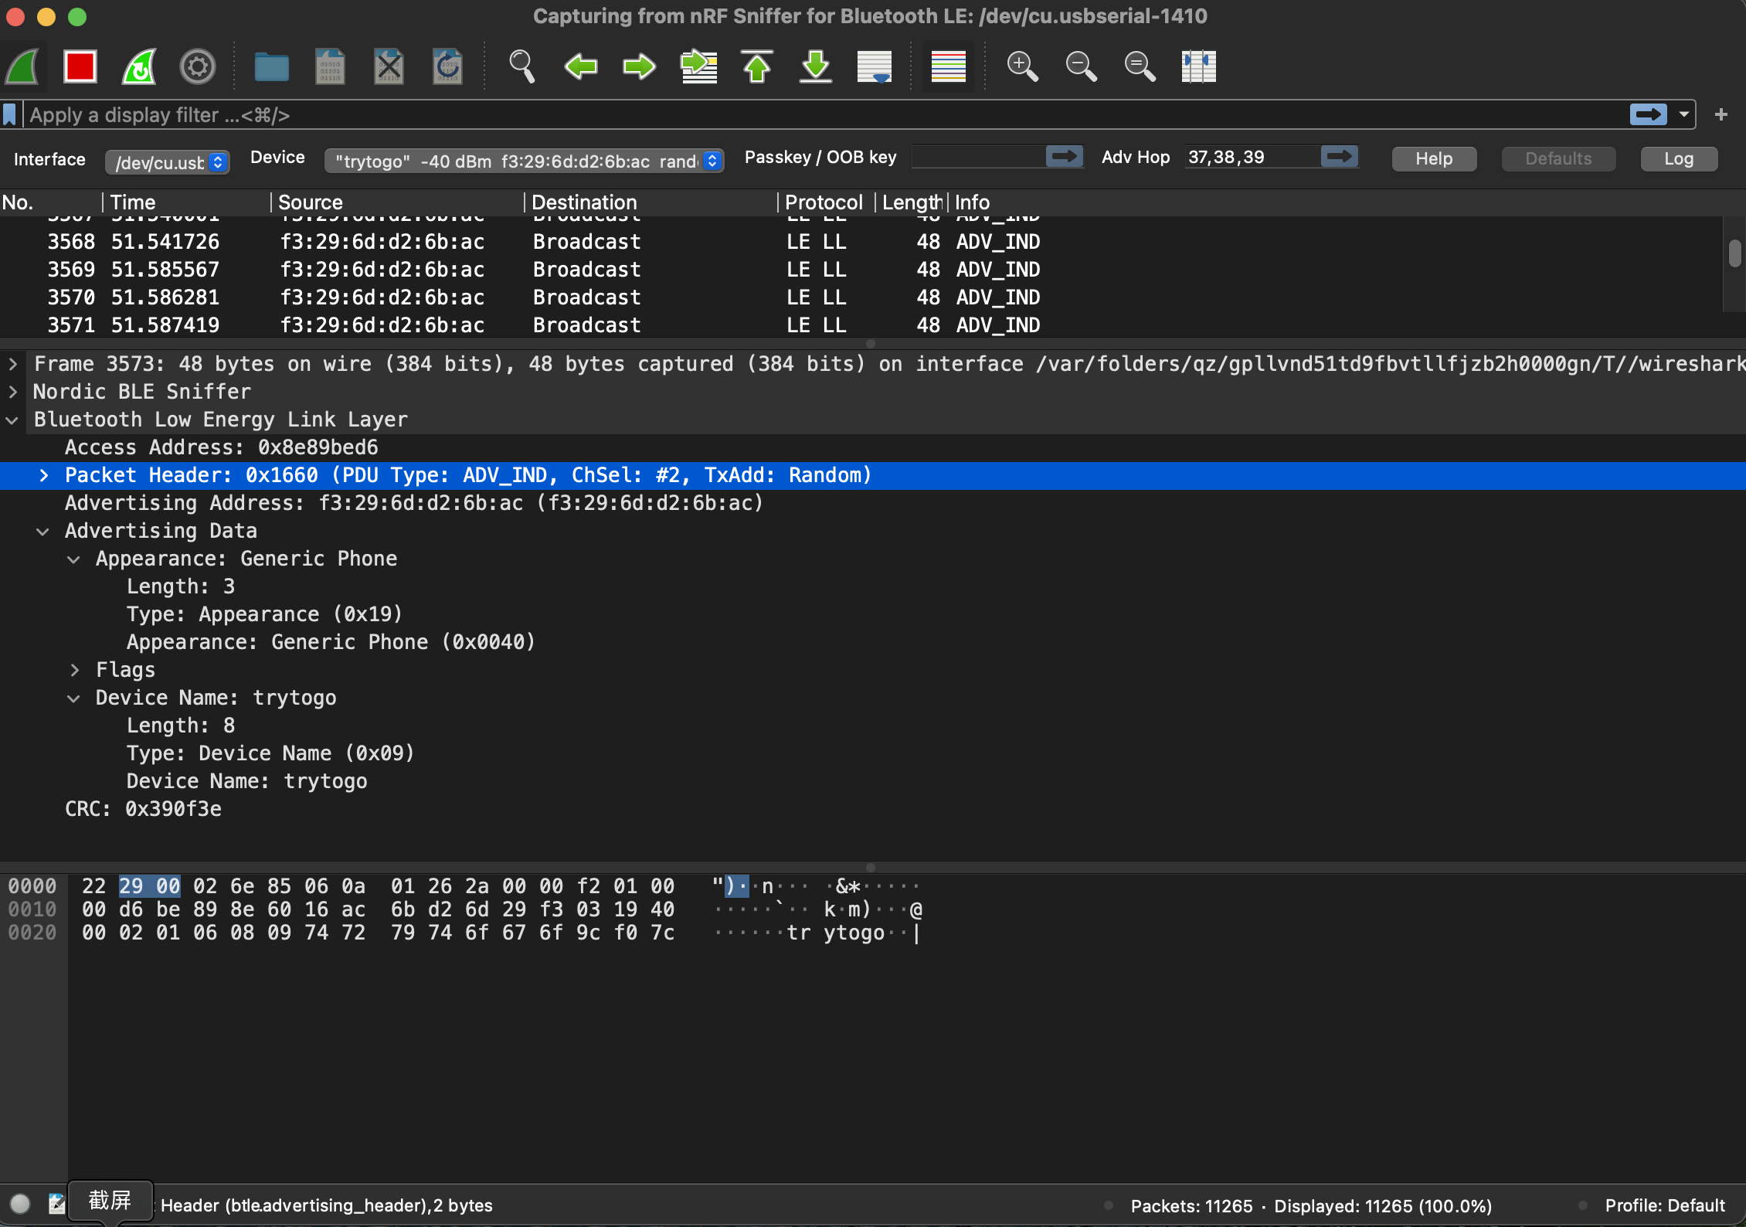Viewport: 1746px width, 1227px height.
Task: Click the 0010 hex offset row
Action: (x=32, y=909)
